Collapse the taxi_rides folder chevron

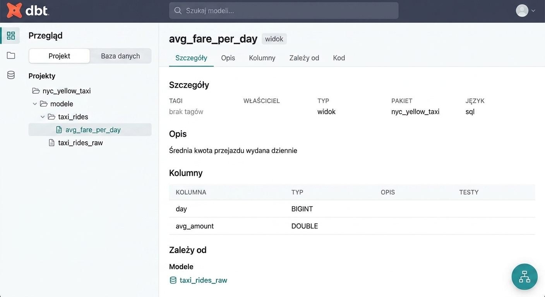43,117
